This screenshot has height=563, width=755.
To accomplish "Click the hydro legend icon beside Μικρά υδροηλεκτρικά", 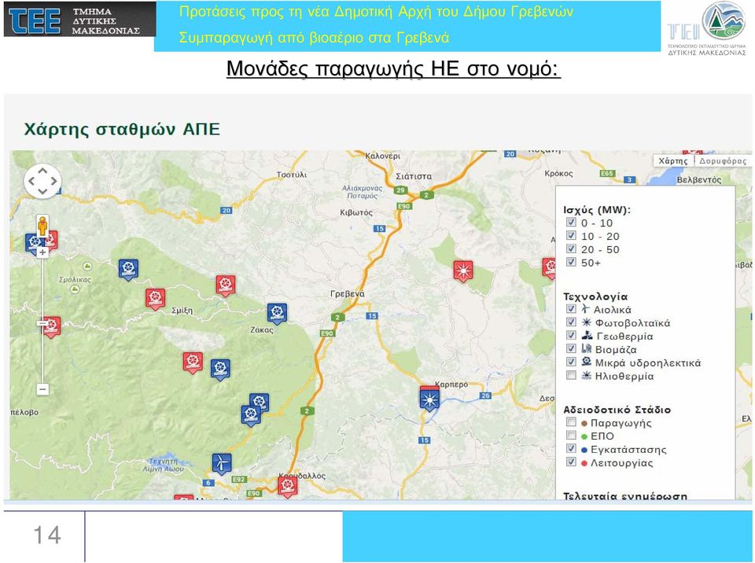I will (587, 362).
